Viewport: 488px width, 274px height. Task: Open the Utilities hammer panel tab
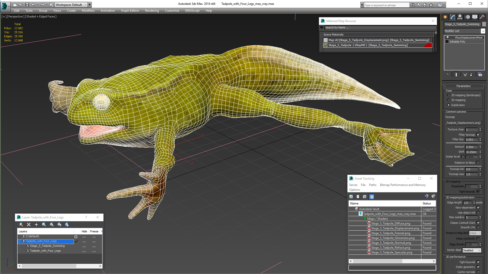pyautogui.click(x=482, y=17)
